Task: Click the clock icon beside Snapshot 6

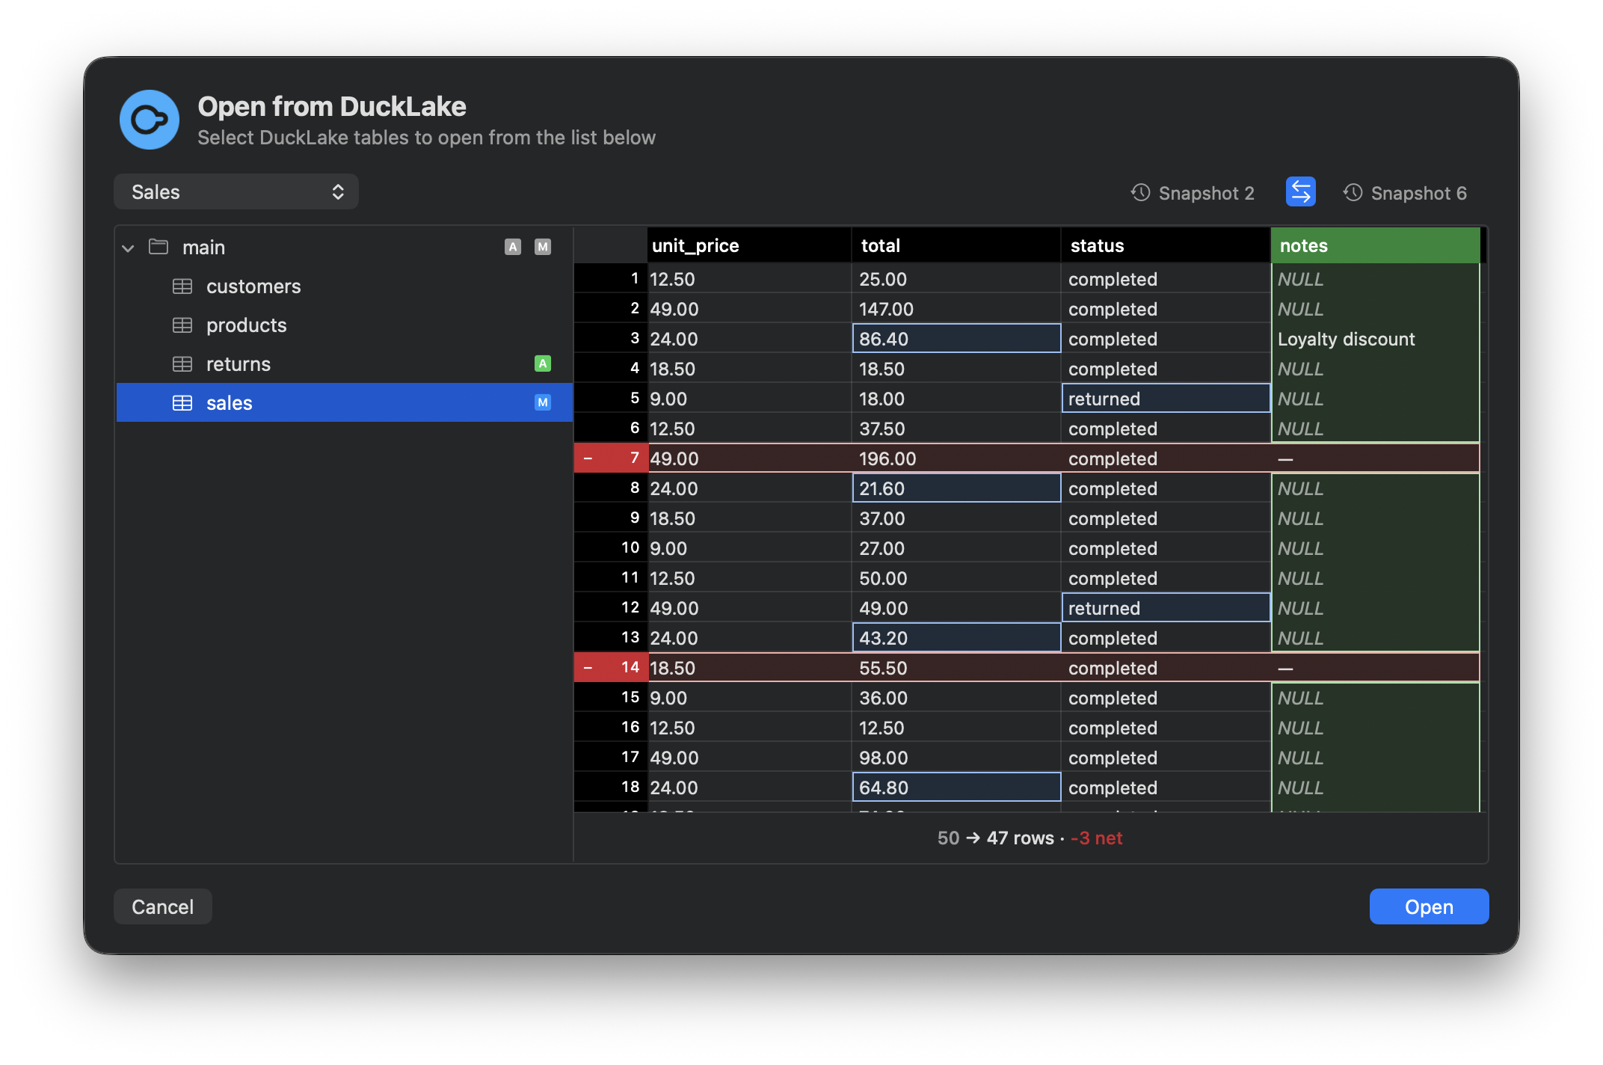Action: point(1353,192)
